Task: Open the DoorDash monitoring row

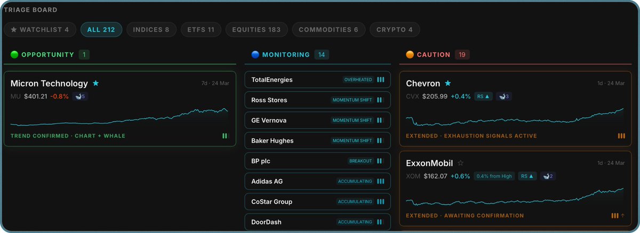Action: pyautogui.click(x=318, y=222)
